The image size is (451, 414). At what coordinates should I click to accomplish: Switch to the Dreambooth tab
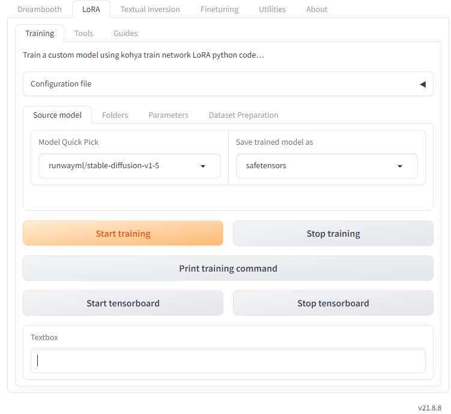click(x=40, y=9)
